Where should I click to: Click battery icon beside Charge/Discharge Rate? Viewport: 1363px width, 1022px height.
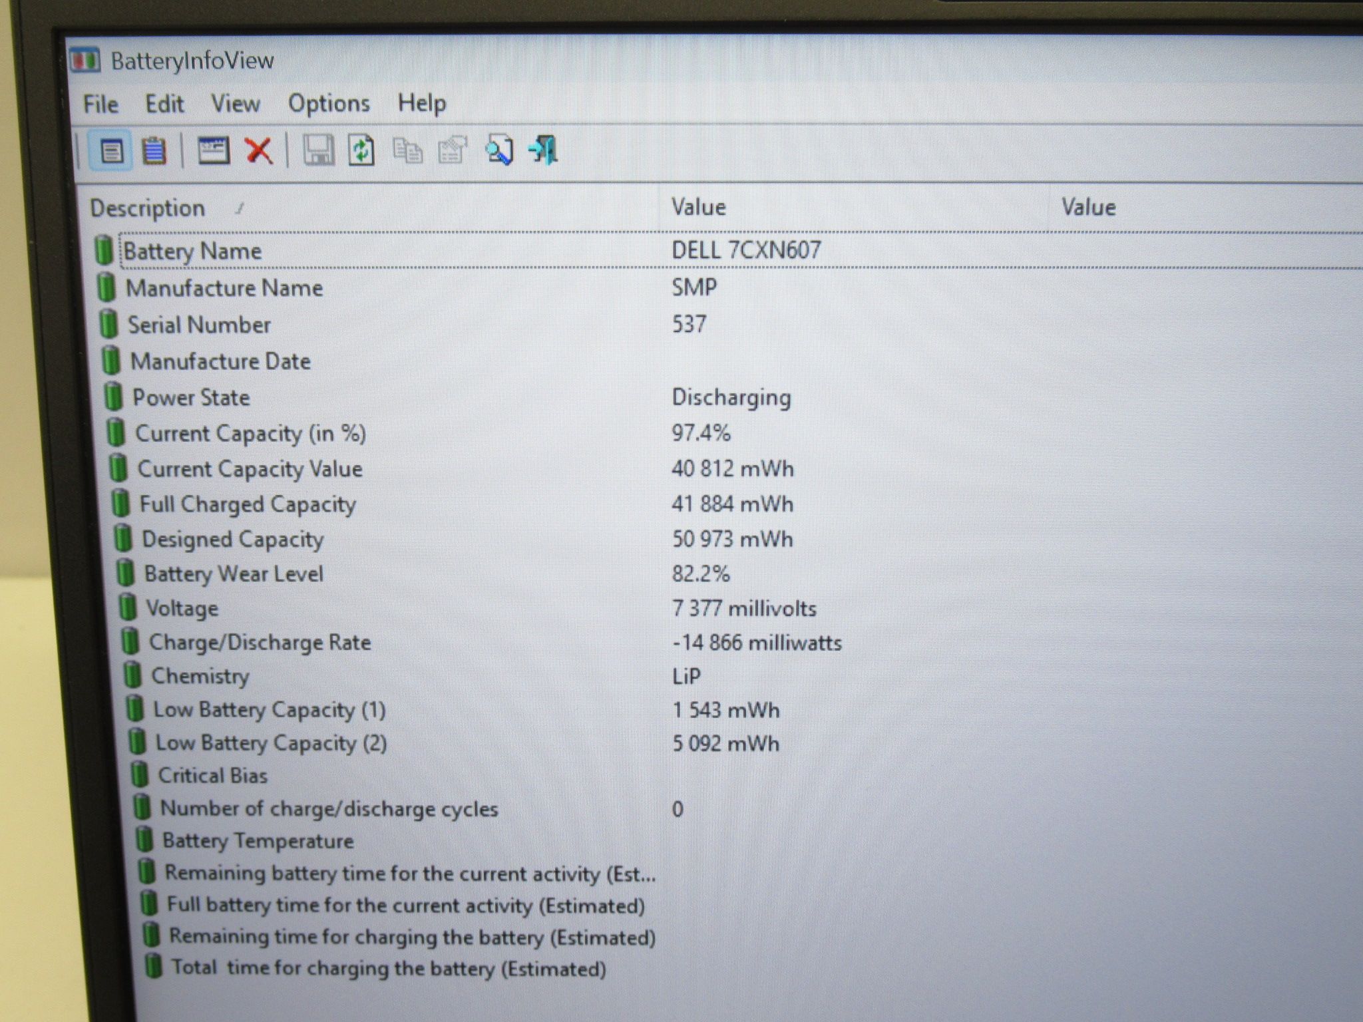[130, 641]
